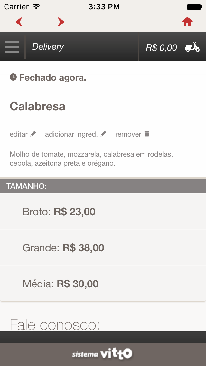Screen dimensions: 206x366
Task: Open the hamburger navigation menu
Action: (12, 47)
